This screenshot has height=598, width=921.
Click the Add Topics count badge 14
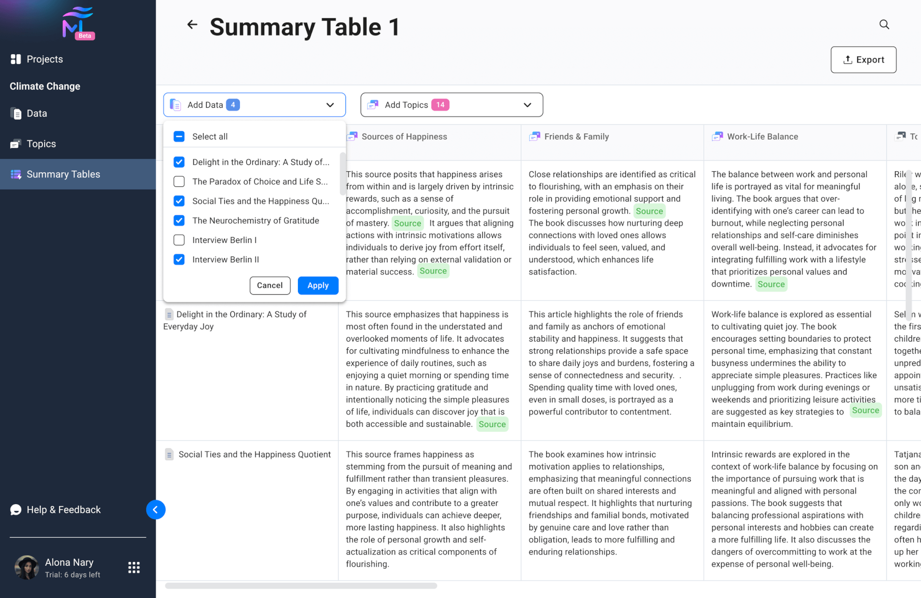point(440,105)
